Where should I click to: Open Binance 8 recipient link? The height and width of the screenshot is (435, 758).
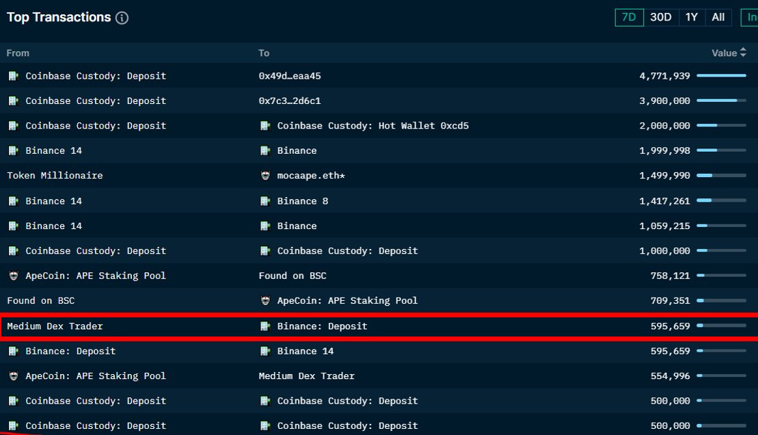click(303, 201)
